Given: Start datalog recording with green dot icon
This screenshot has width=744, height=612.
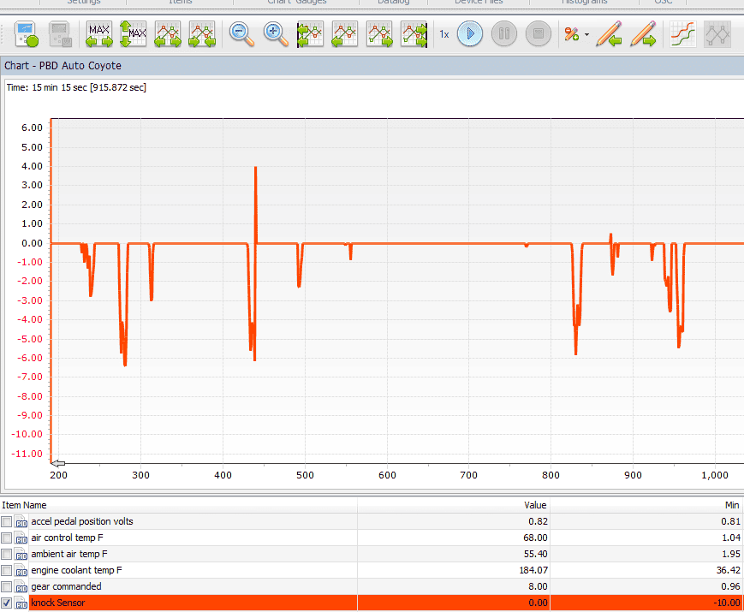Looking at the screenshot, I should (x=26, y=34).
